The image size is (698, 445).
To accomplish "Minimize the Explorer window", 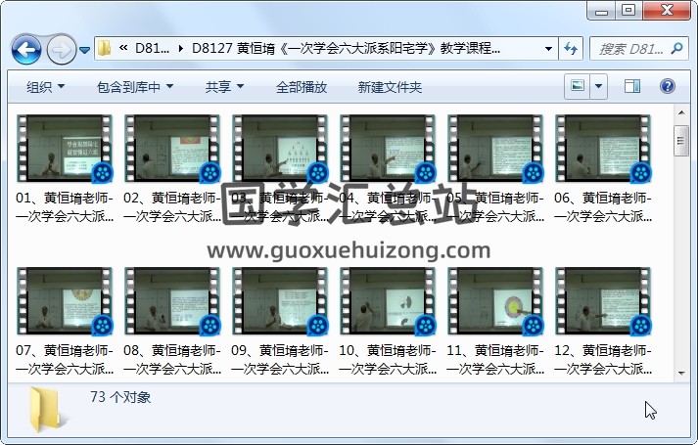I will pos(601,11).
